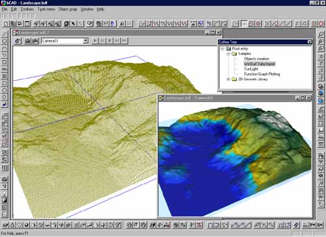326x237 pixels.
Task: Click the Pe button in the bottom toolbar
Action: (x=312, y=225)
